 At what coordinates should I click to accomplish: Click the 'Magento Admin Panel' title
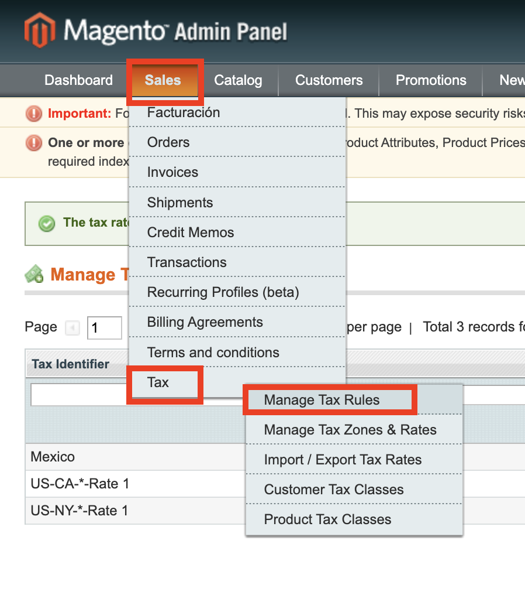[x=176, y=30]
